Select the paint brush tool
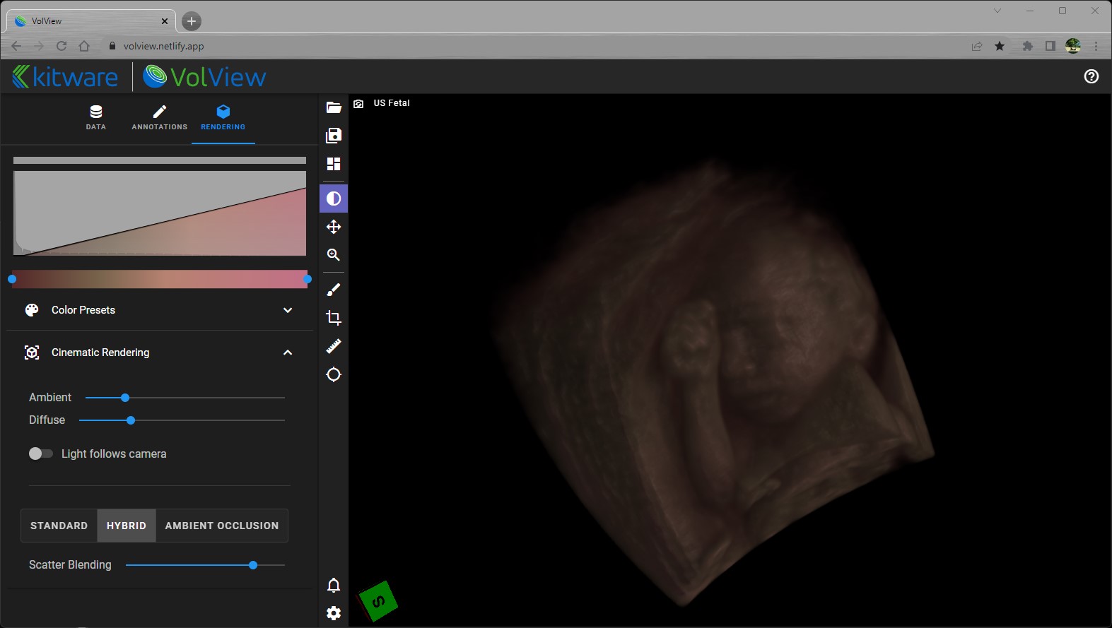This screenshot has width=1112, height=628. click(334, 290)
